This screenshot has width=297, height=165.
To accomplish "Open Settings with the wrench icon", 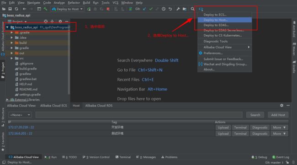I will coord(178,9).
